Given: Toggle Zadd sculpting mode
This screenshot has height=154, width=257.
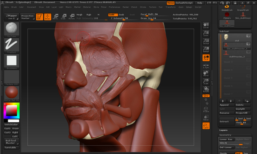Looking at the screenshot, I should pyautogui.click(x=113, y=14).
